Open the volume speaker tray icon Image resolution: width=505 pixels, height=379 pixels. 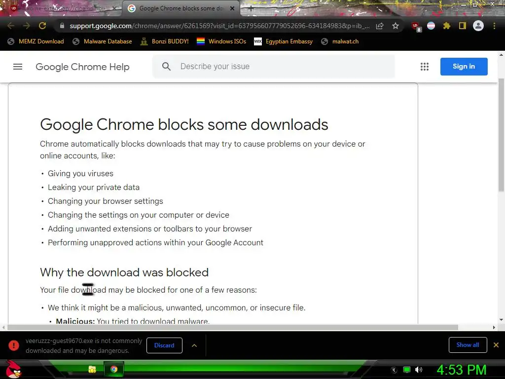pos(419,370)
